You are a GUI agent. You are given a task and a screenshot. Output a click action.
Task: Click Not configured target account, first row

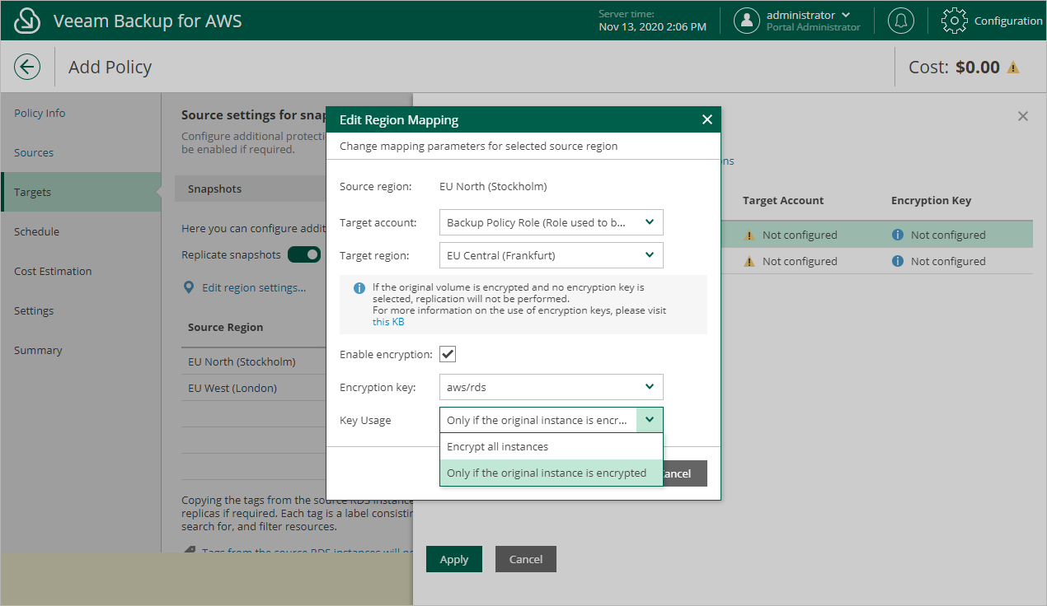click(800, 235)
